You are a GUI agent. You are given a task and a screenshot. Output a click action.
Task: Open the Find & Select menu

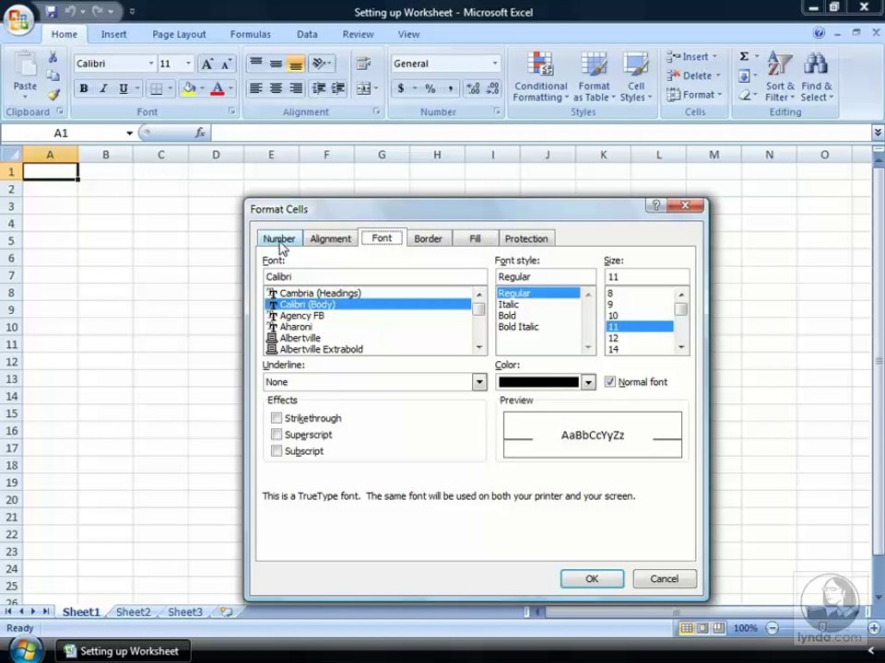[x=816, y=77]
